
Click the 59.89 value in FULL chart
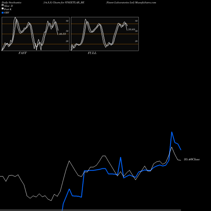pos(132,30)
